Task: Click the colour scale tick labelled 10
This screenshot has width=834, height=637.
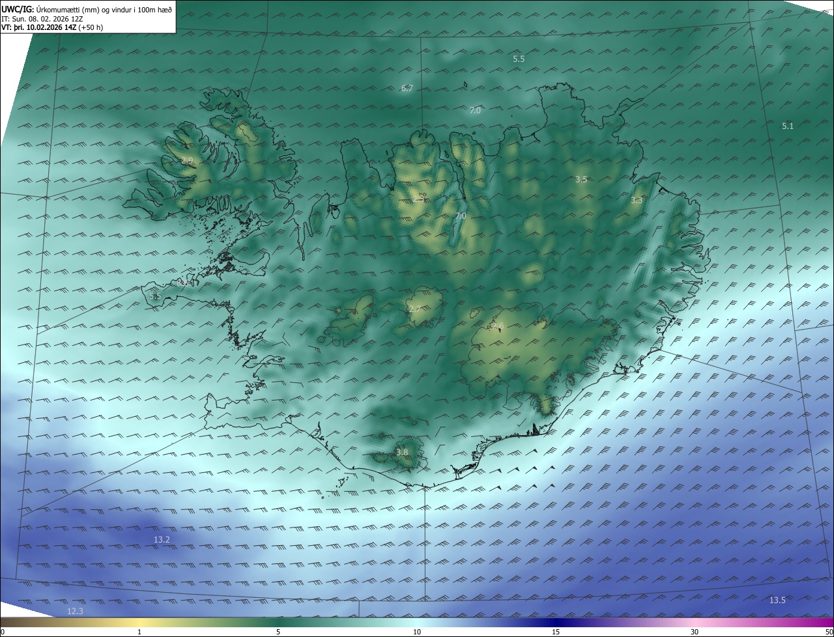Action: tap(417, 632)
